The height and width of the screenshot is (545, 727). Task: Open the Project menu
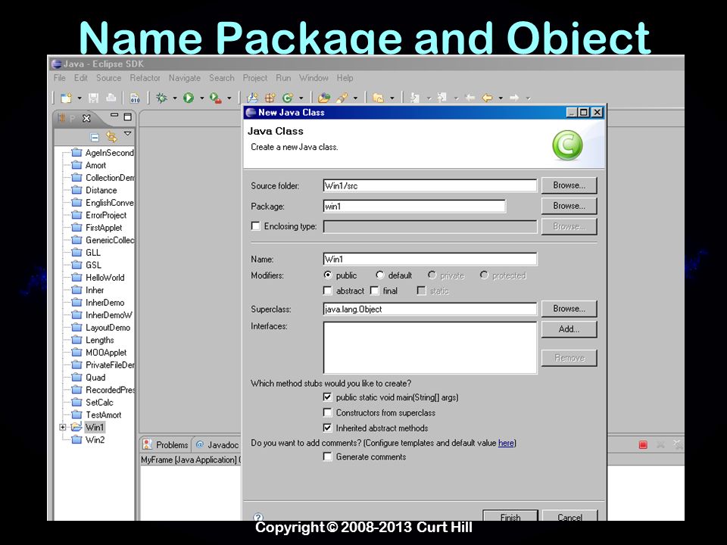255,78
